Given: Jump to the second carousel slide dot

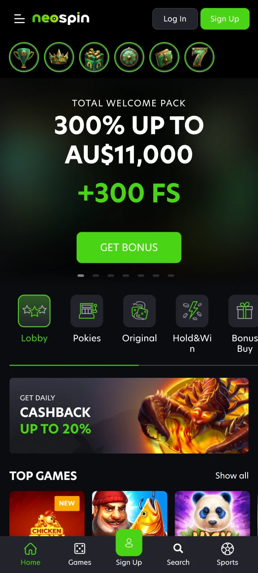Looking at the screenshot, I should pos(96,276).
